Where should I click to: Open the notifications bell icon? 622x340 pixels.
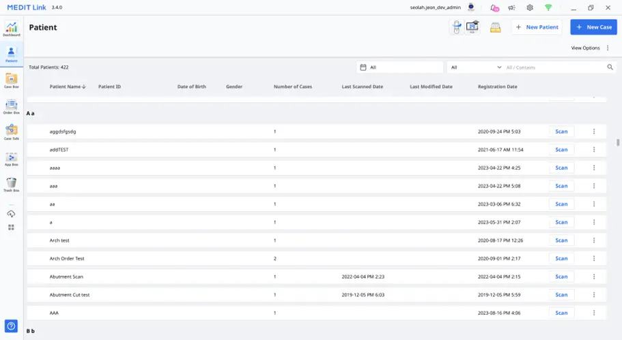click(x=494, y=7)
